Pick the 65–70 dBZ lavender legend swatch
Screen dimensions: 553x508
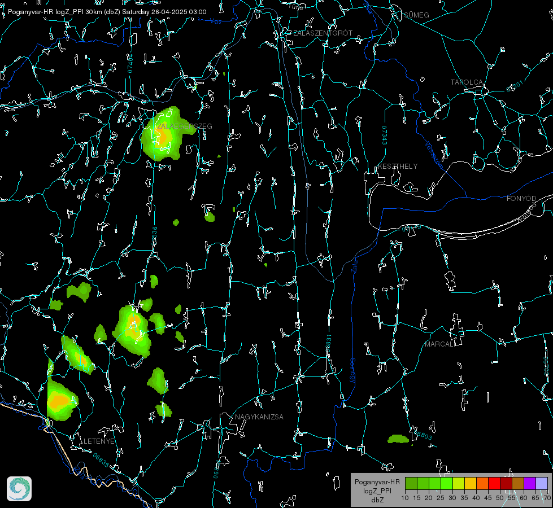(x=542, y=483)
